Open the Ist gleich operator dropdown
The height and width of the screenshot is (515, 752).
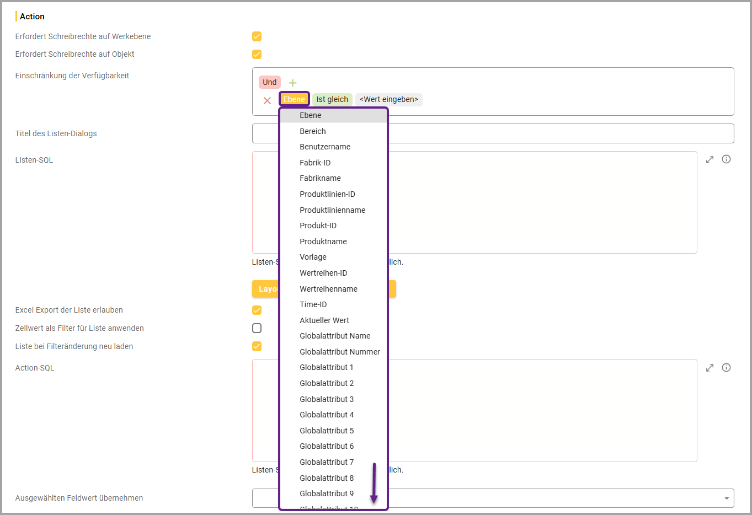point(332,99)
